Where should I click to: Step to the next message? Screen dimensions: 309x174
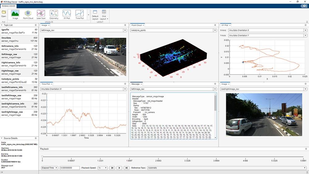(x=126, y=168)
